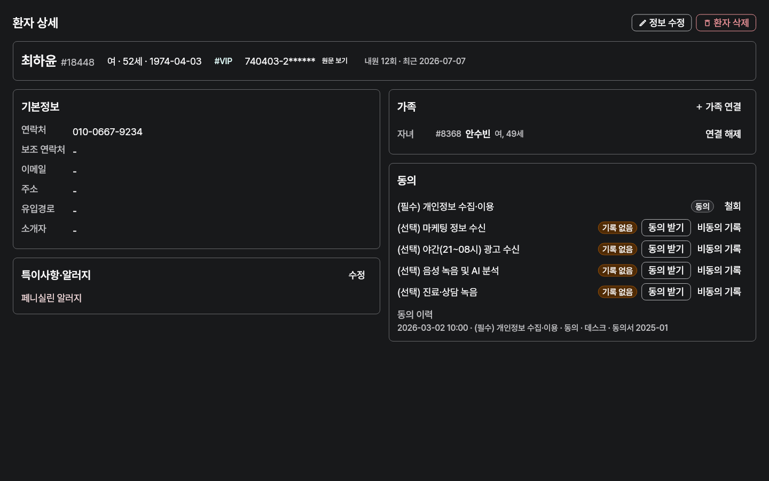This screenshot has height=481, width=769.
Task: Withdraw 개인정보 수집·이용 consent via 철회
Action: [x=732, y=206]
